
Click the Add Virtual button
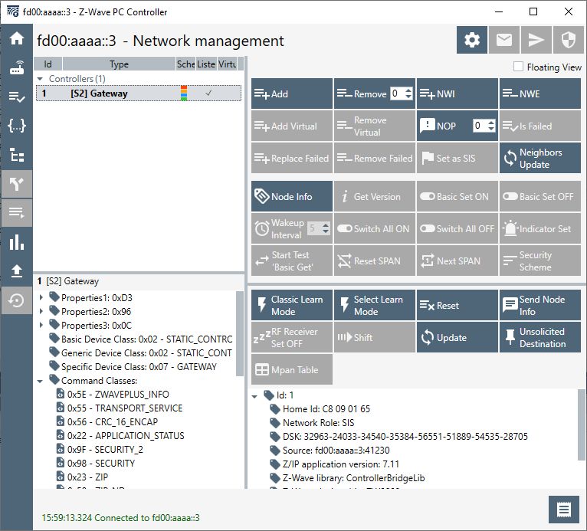tap(292, 126)
